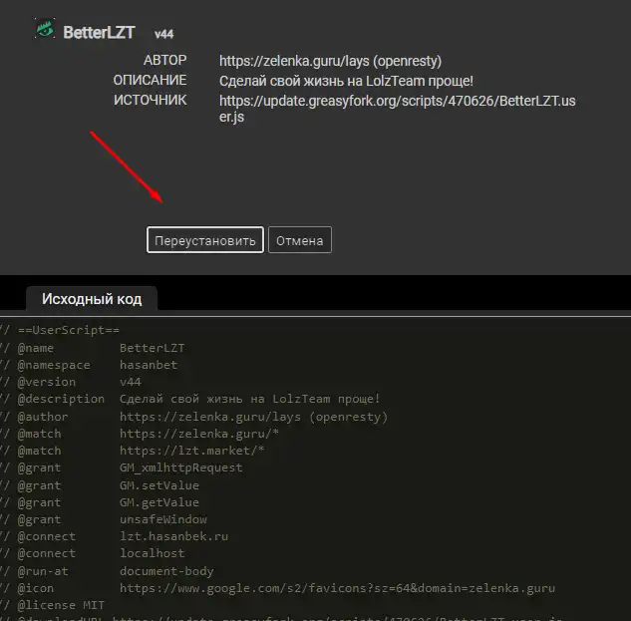631x621 pixels.
Task: Click the @version v44 code line
Action: coord(71,382)
